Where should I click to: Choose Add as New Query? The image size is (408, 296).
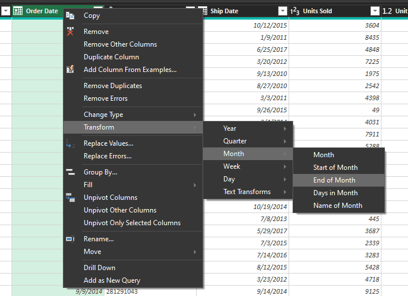133,280
